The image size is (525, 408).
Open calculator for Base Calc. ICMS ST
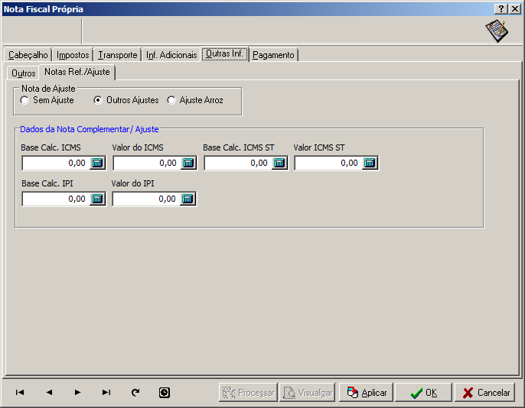pos(279,163)
